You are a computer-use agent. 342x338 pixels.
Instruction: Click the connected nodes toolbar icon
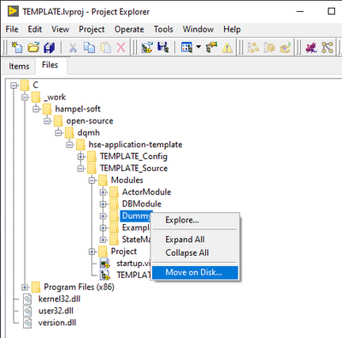pyautogui.click(x=327, y=47)
